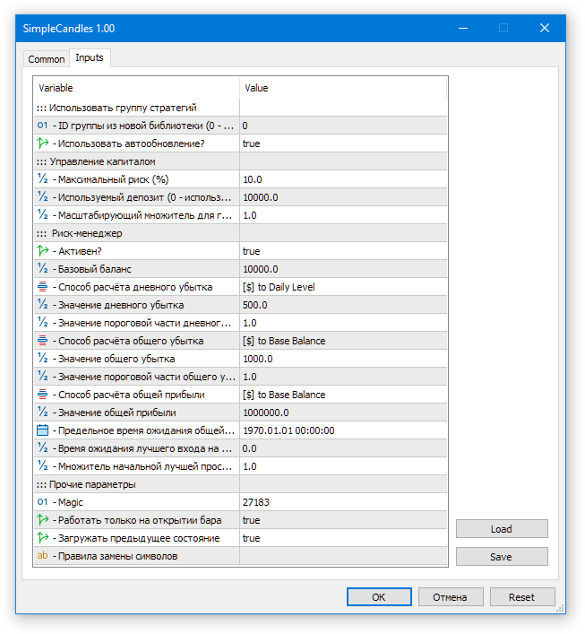Click fraction icon of Базовый баланс row
This screenshot has height=634, width=585.
[x=42, y=268]
